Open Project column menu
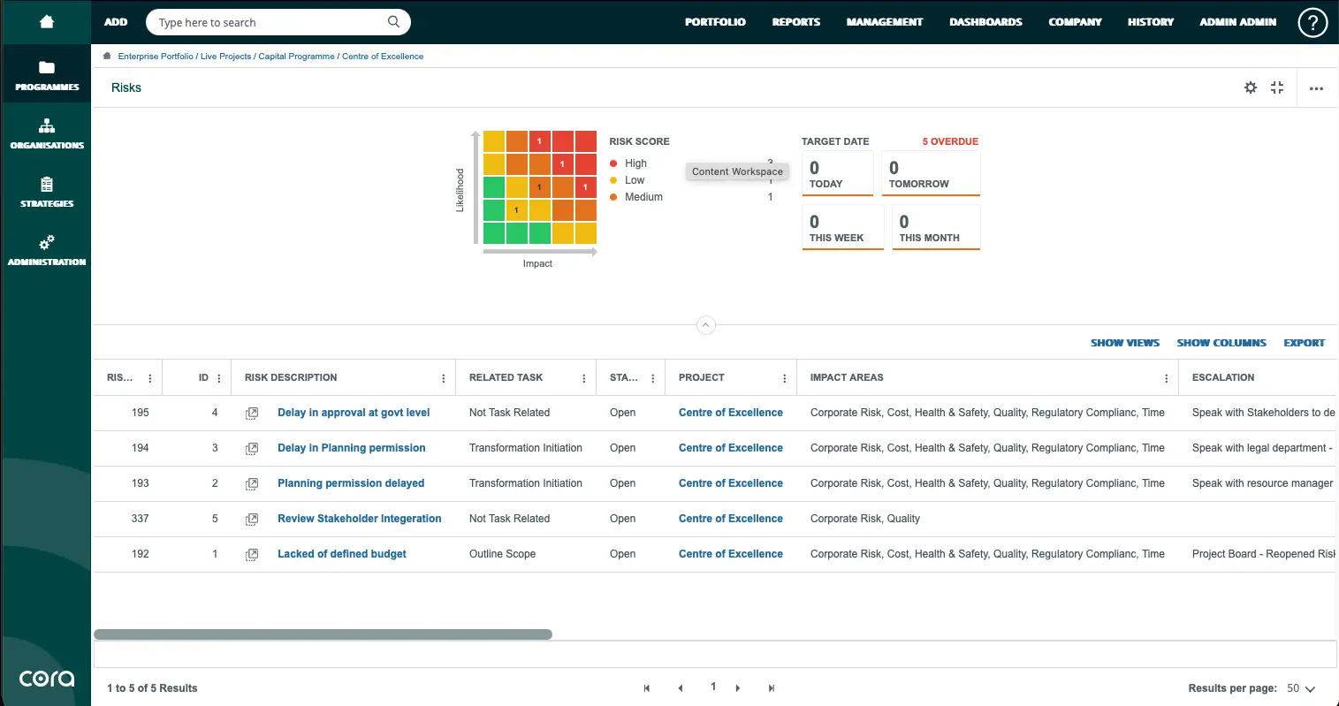 coord(785,378)
